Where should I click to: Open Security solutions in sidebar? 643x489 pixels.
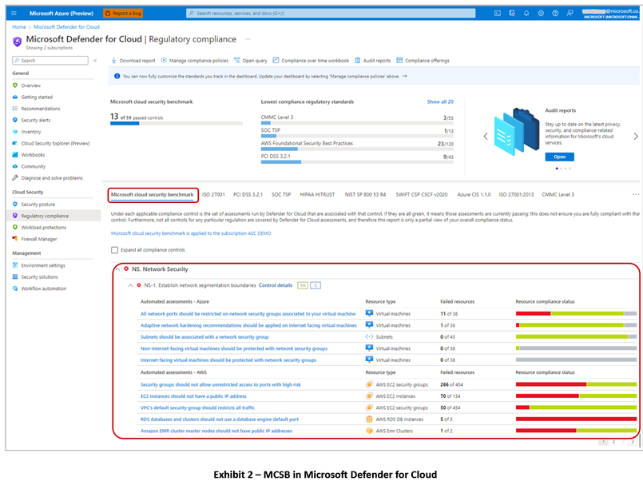click(x=39, y=277)
